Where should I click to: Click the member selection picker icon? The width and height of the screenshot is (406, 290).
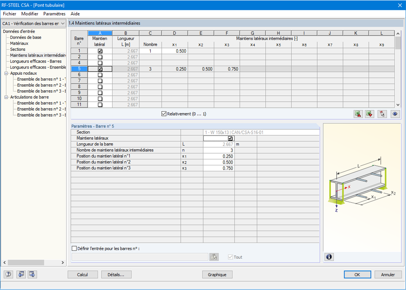pos(214,257)
